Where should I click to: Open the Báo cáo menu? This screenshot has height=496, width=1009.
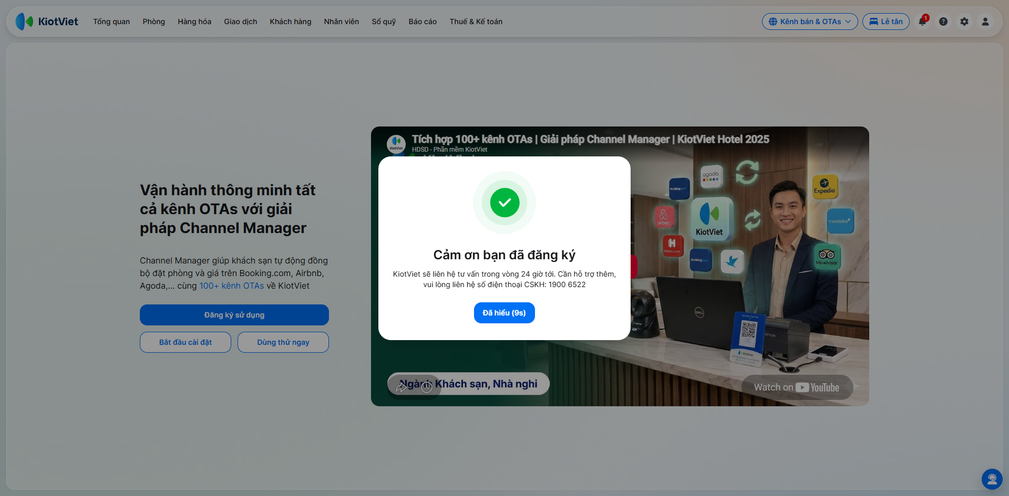click(x=423, y=22)
